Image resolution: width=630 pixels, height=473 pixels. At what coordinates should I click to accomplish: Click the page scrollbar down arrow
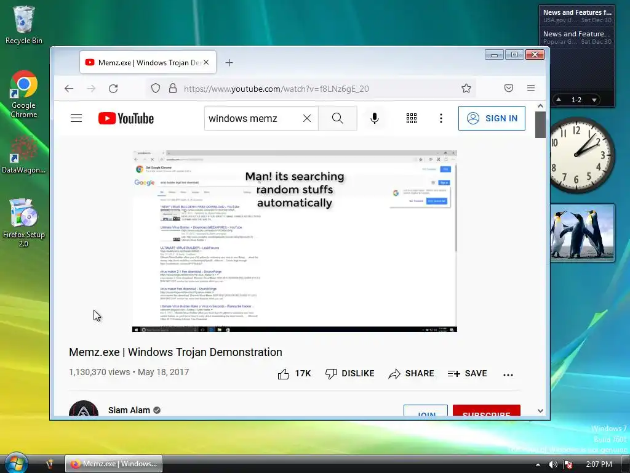540,411
